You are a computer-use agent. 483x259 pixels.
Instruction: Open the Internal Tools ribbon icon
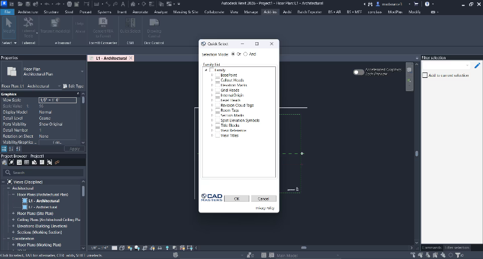28,23
